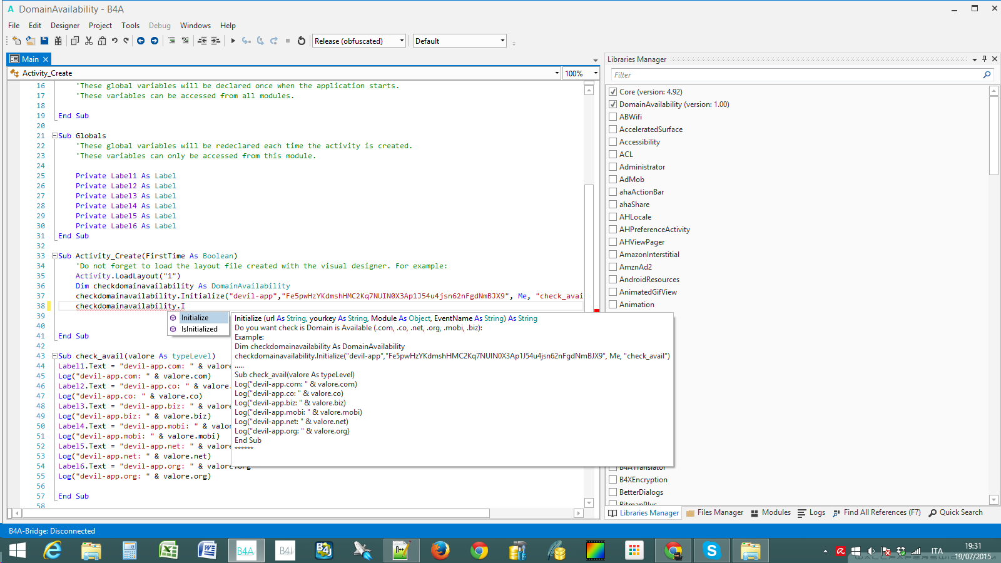Image resolution: width=1001 pixels, height=563 pixels.
Task: Open the Project menu
Action: tap(100, 26)
